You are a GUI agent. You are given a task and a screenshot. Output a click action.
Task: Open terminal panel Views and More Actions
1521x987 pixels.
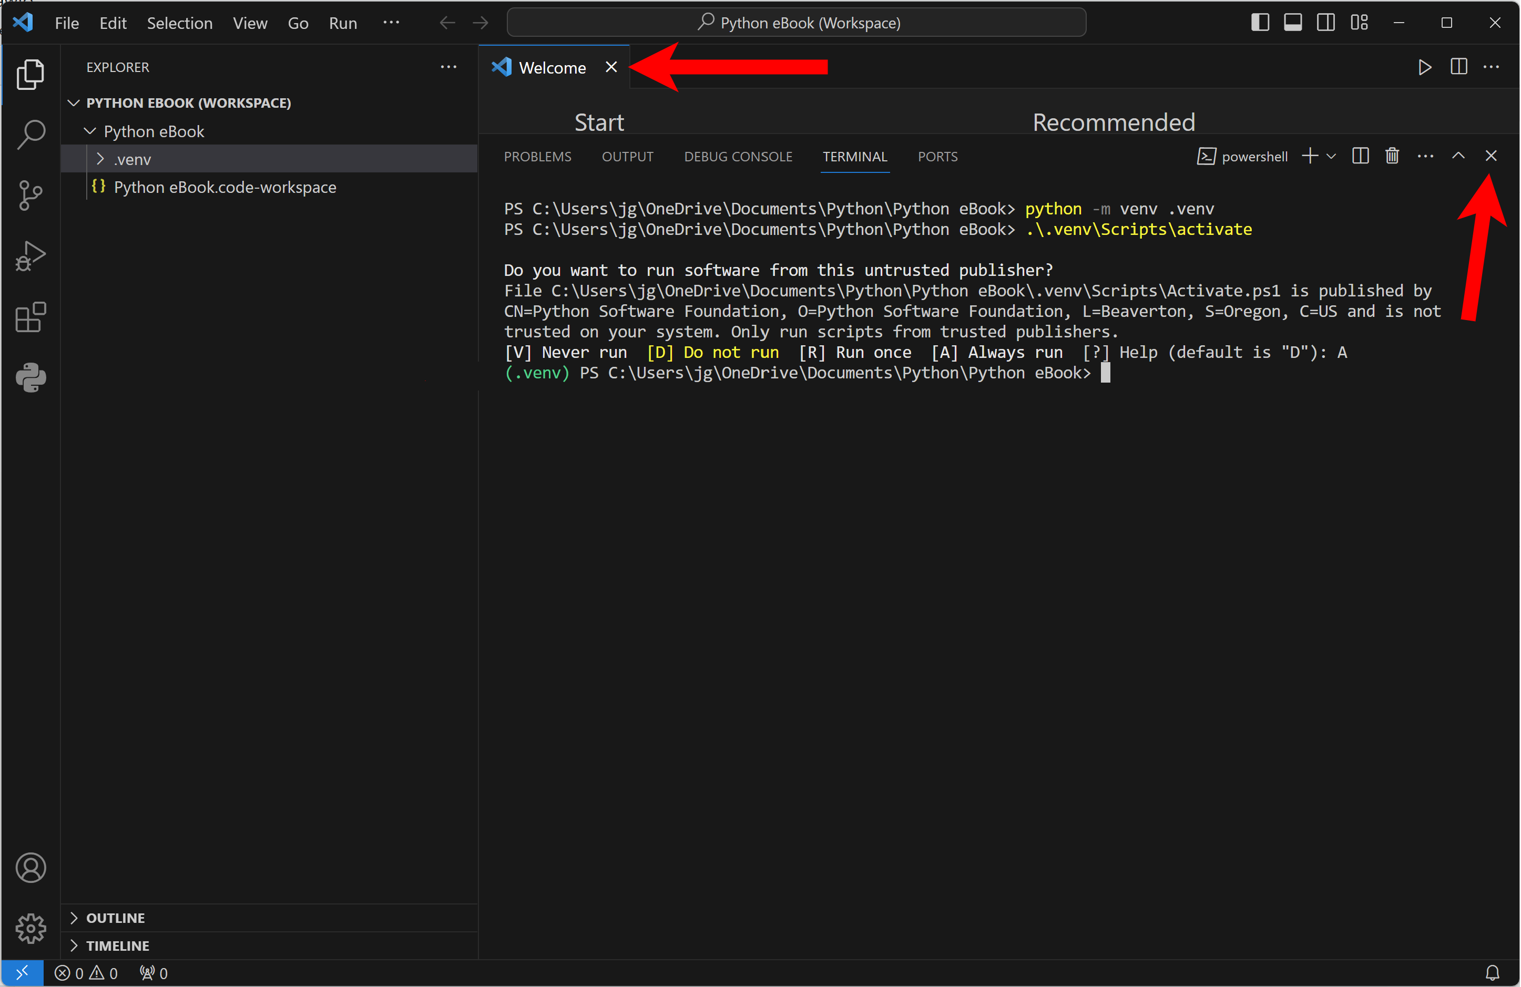click(x=1425, y=157)
